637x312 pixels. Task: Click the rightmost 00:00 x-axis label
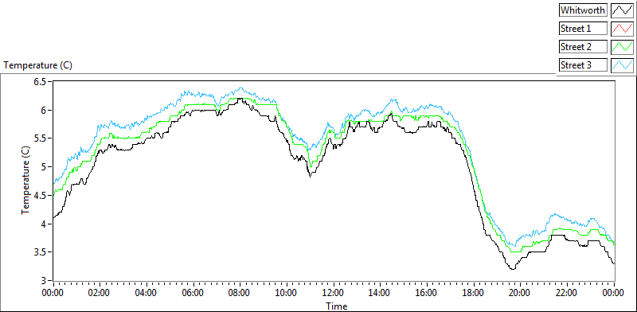click(614, 293)
